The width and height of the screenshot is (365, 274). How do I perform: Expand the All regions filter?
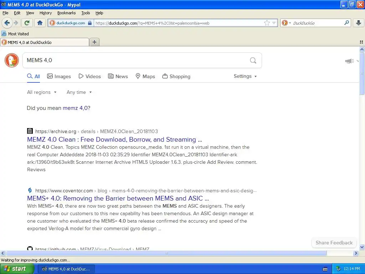42,92
